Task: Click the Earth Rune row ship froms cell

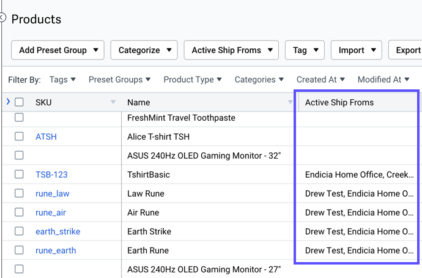Action: click(359, 250)
